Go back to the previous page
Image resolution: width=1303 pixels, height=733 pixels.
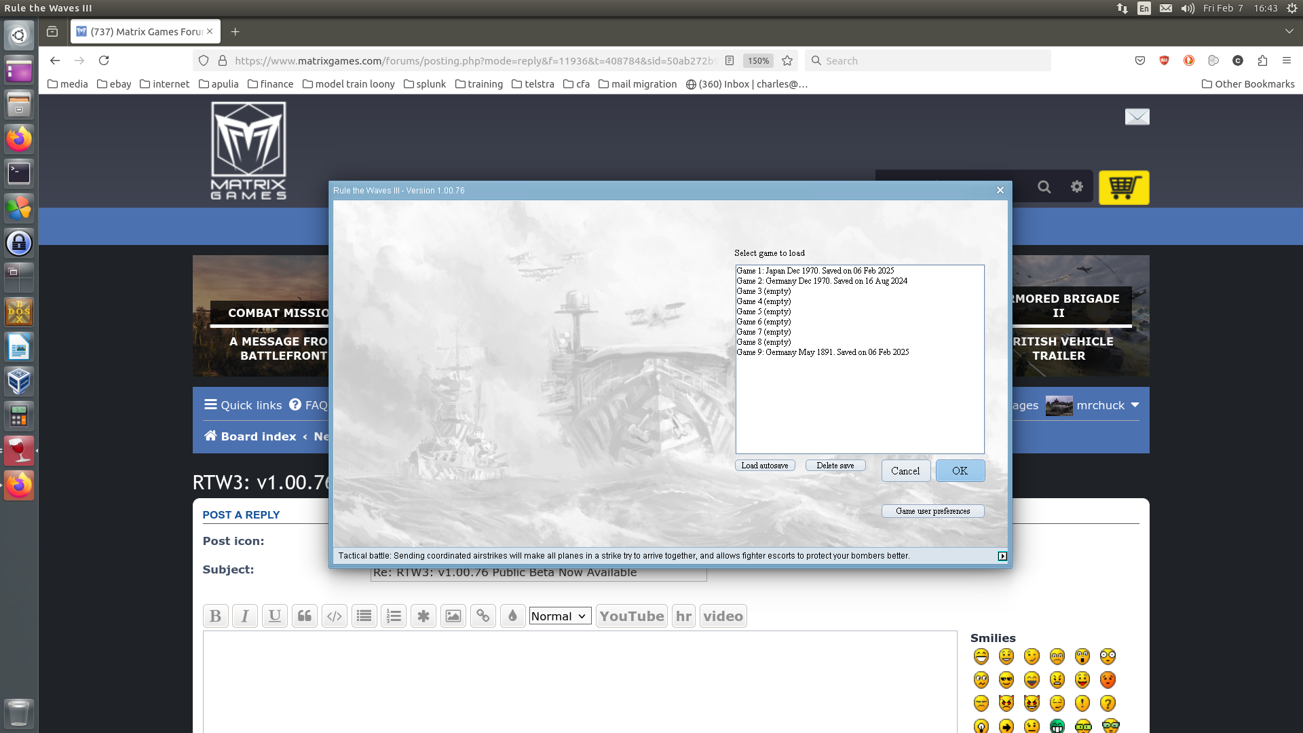click(55, 60)
